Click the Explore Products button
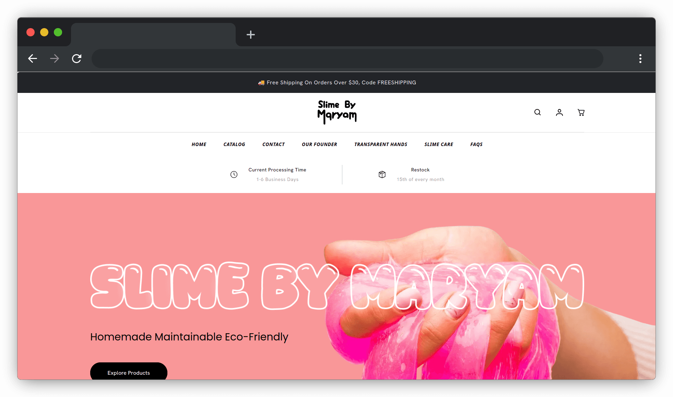 129,371
